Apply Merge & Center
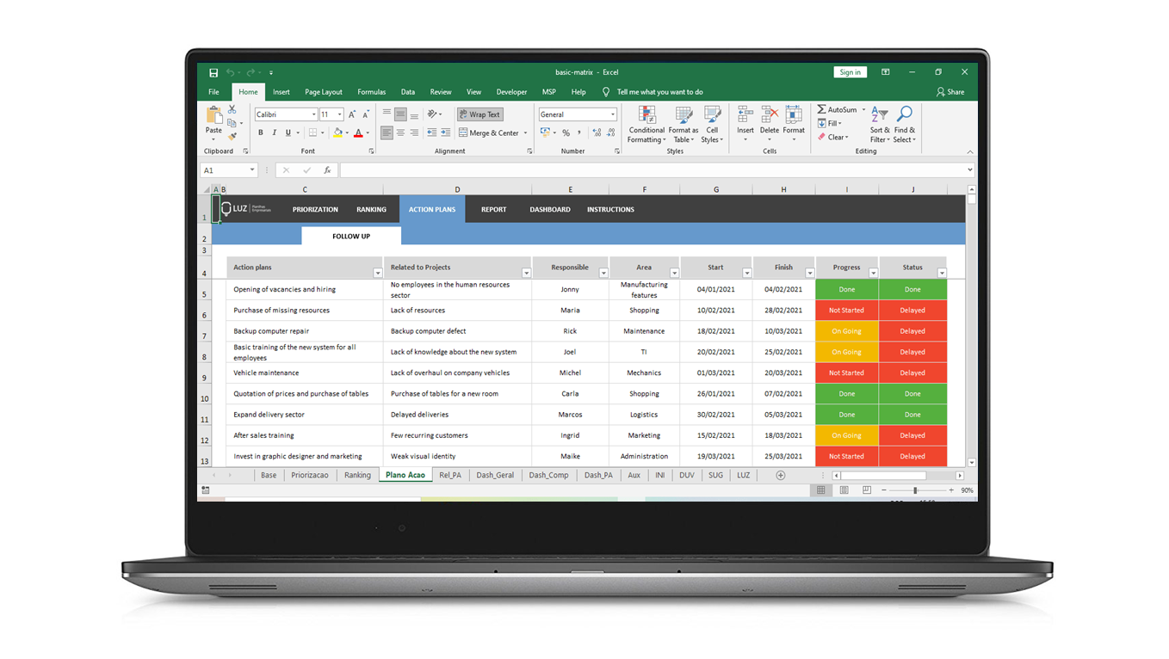 coord(487,132)
